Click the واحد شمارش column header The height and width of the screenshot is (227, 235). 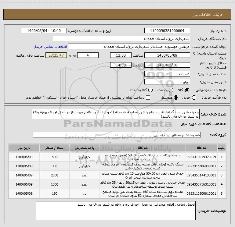(85, 148)
